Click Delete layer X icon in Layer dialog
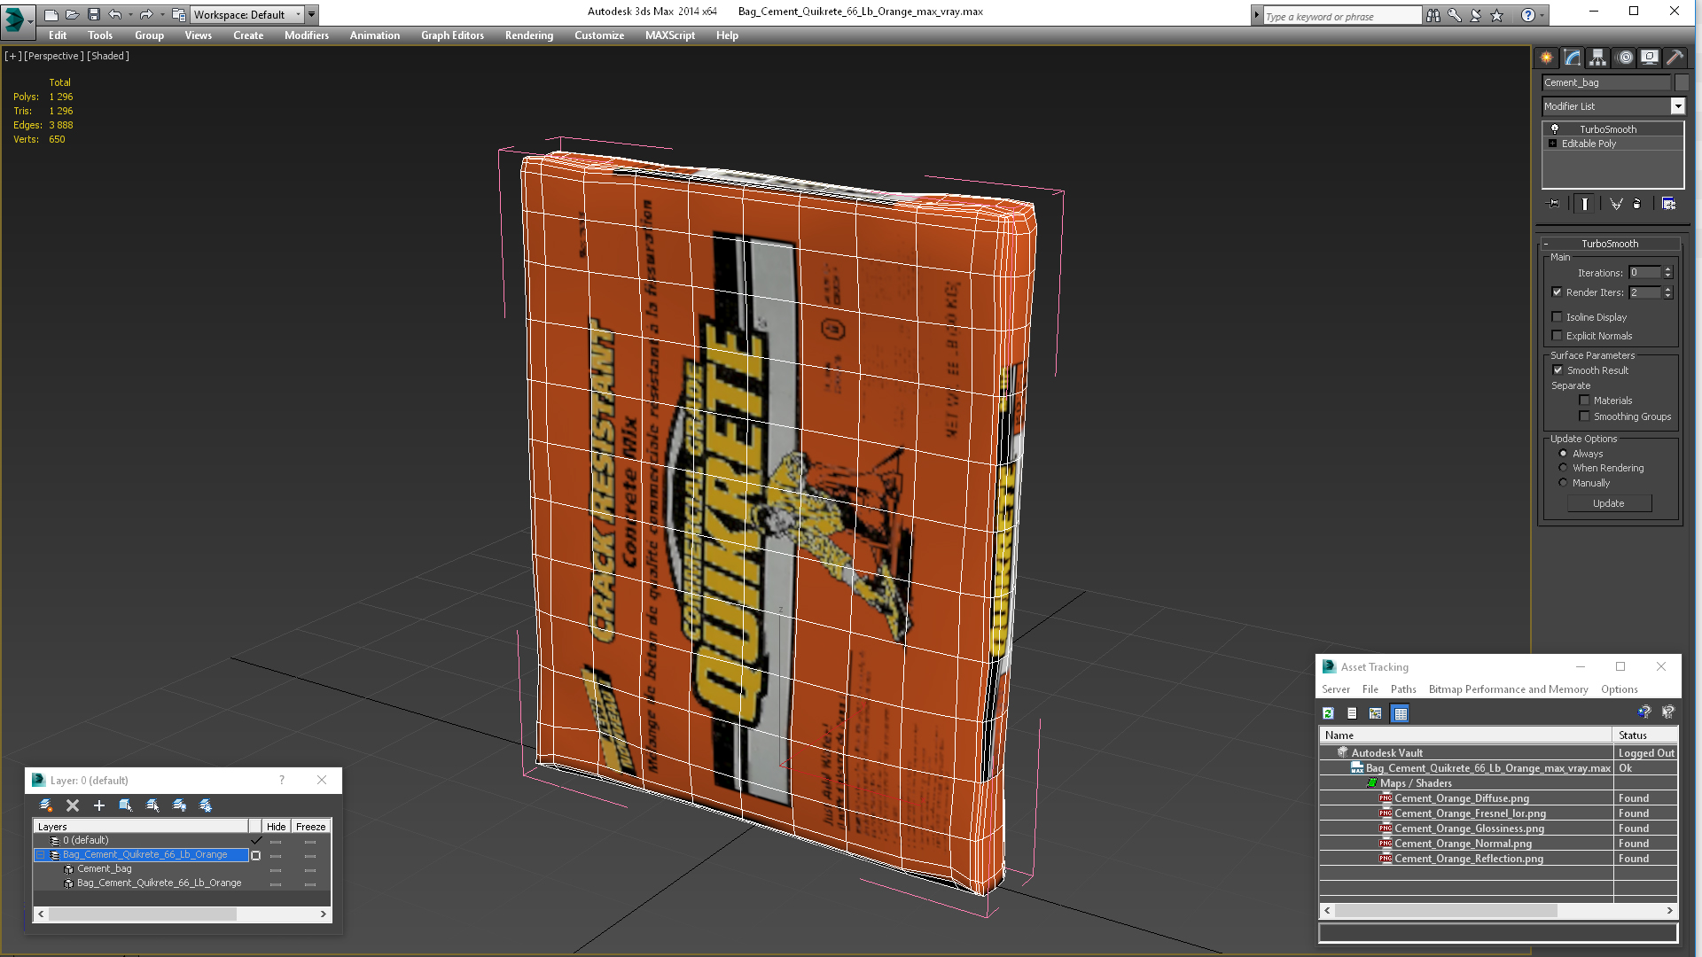1702x957 pixels. [73, 805]
